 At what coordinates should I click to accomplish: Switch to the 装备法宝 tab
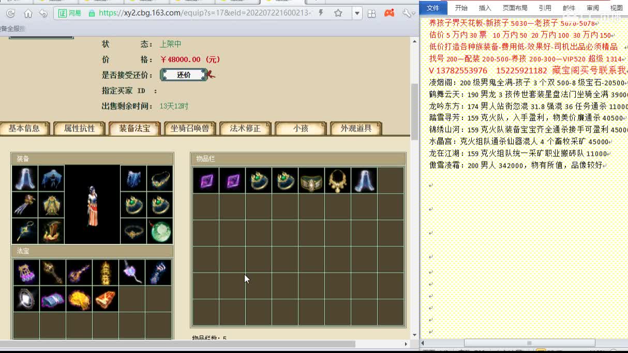[x=134, y=128]
